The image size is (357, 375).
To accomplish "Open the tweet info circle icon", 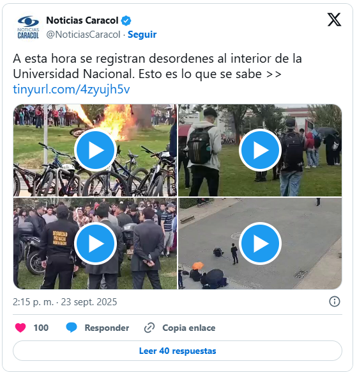I will (335, 301).
